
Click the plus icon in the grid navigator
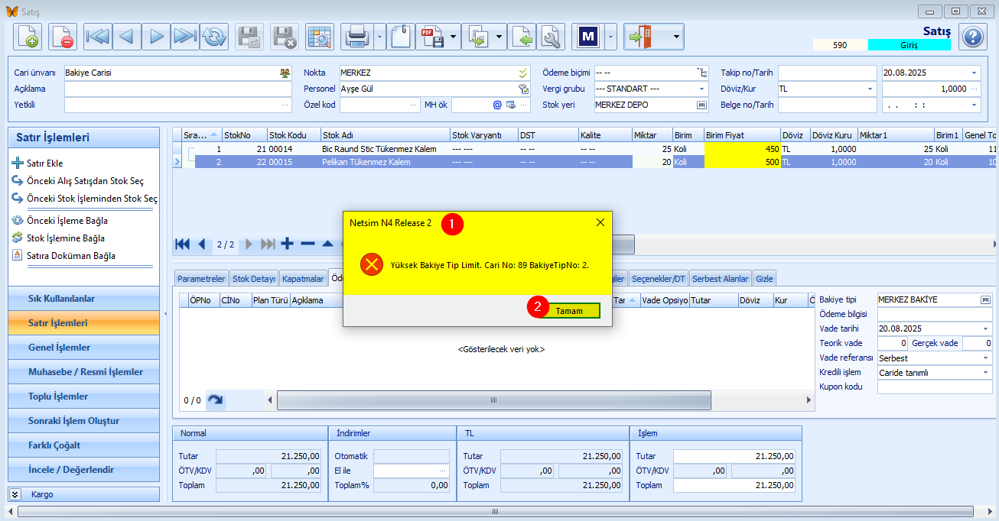pyautogui.click(x=287, y=244)
